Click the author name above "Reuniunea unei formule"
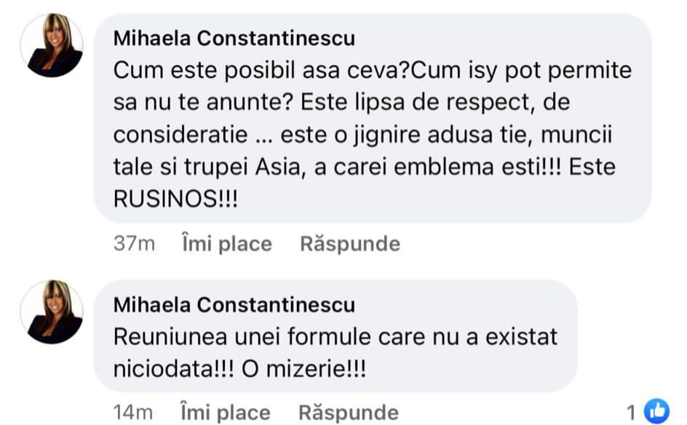 [234, 304]
